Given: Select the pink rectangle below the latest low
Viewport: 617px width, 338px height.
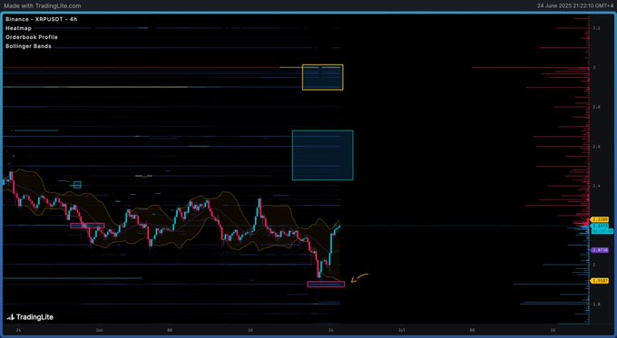Looking at the screenshot, I should click(x=326, y=285).
